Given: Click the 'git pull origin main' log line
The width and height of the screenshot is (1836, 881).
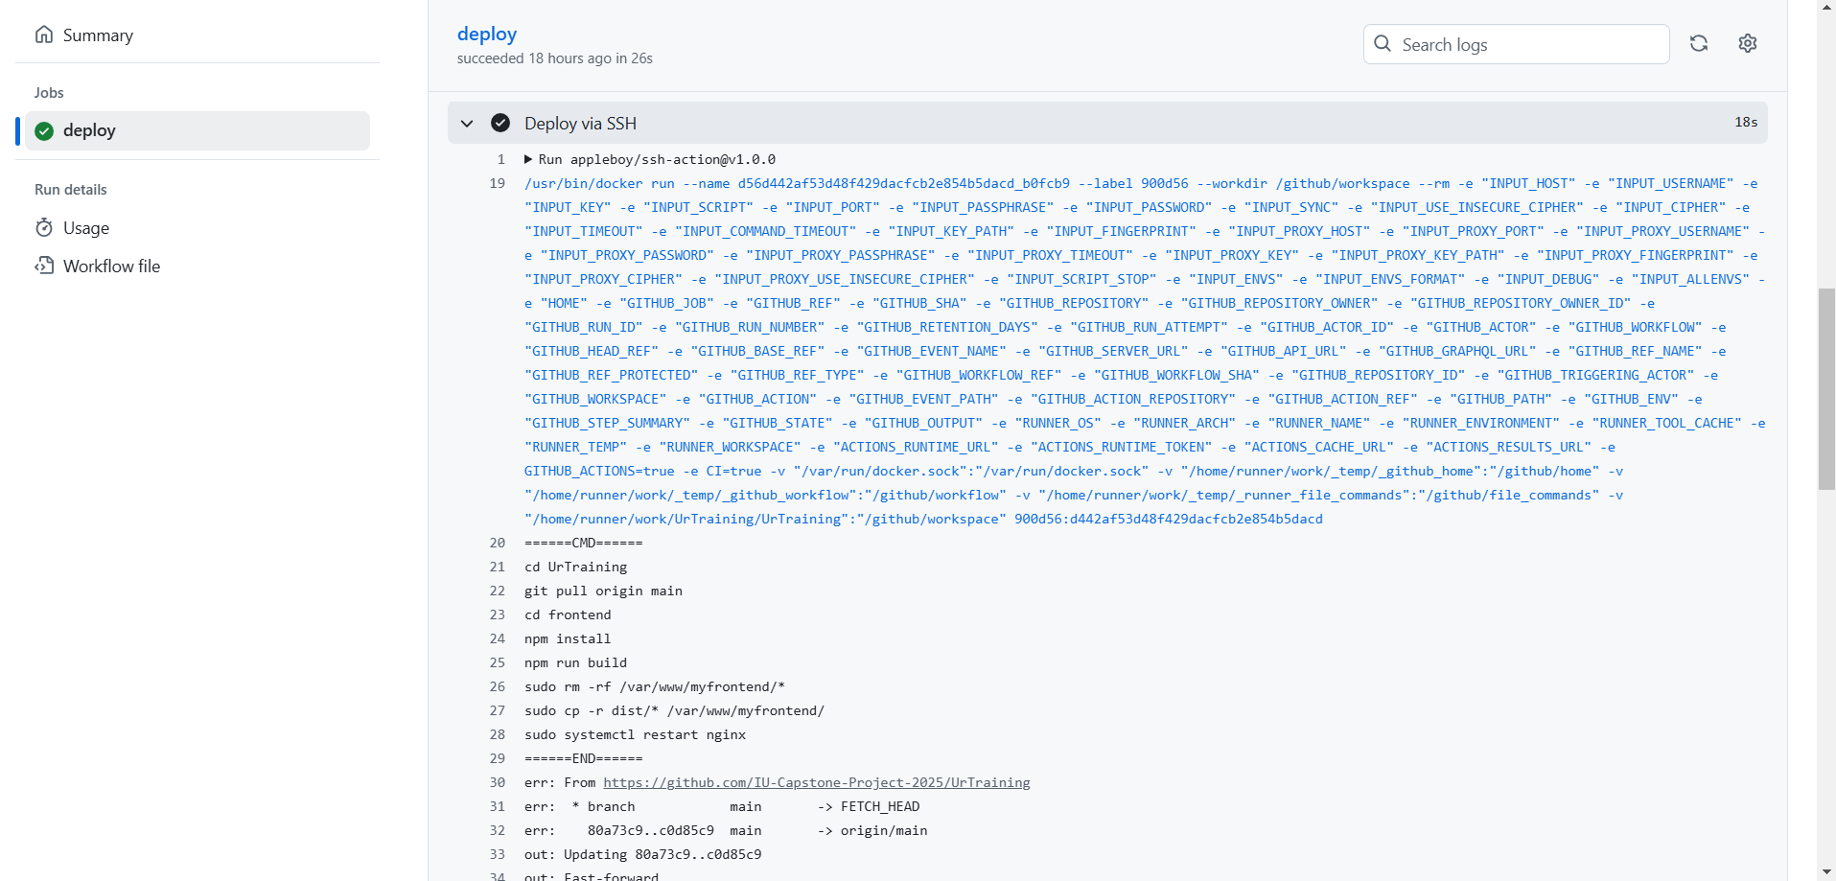Looking at the screenshot, I should pyautogui.click(x=603, y=591).
